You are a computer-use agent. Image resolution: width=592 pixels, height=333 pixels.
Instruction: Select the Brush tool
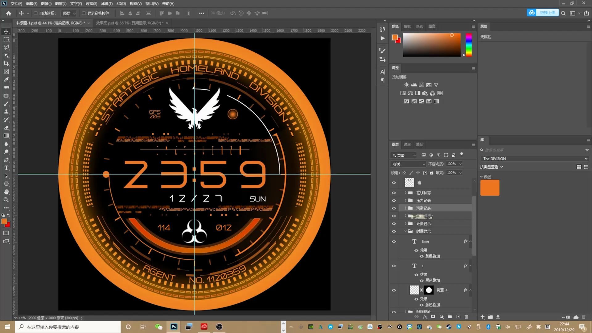point(6,104)
